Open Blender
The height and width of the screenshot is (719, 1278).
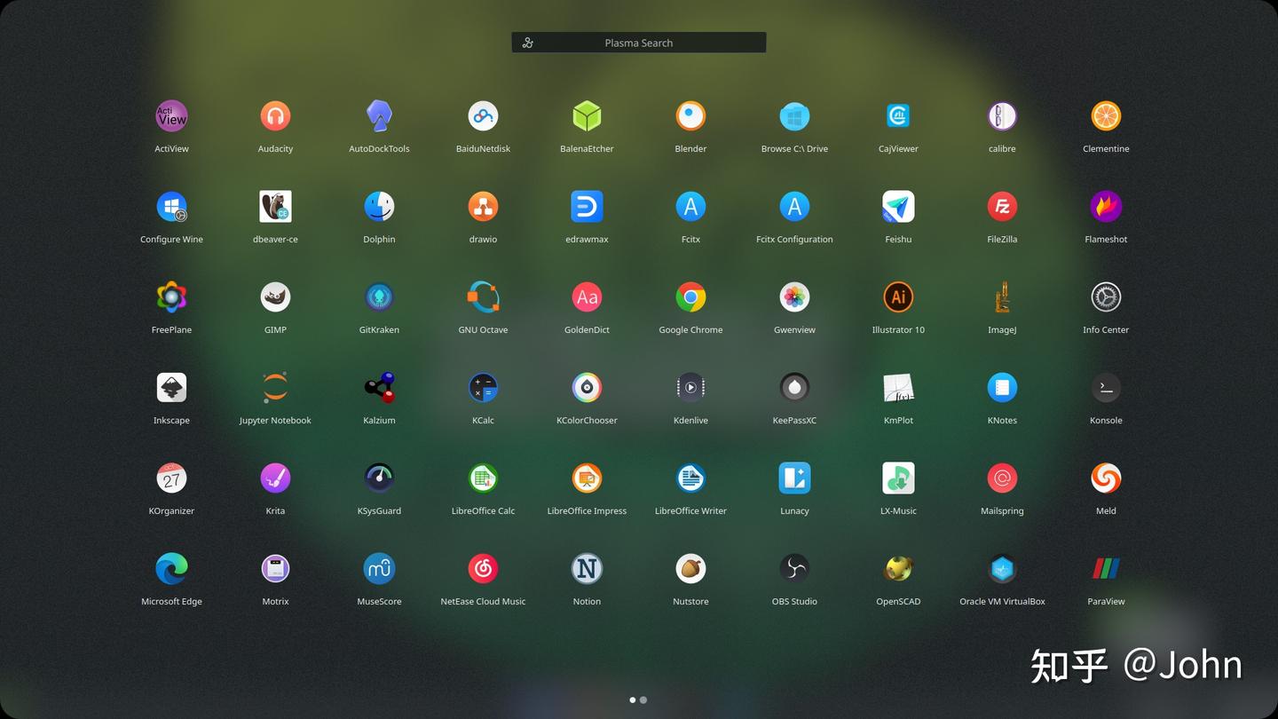point(690,116)
